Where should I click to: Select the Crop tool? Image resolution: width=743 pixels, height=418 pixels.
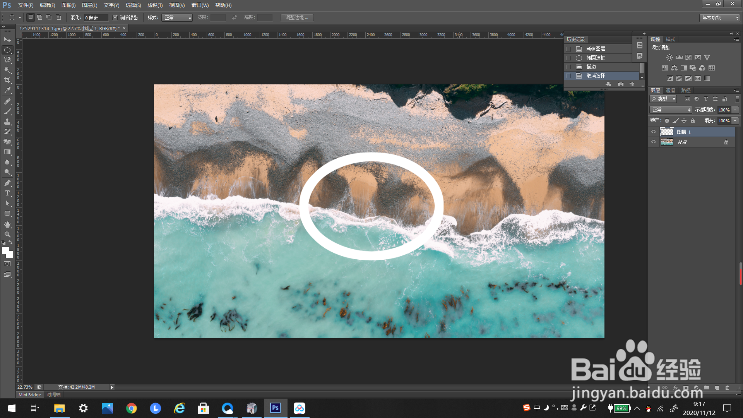coord(7,80)
